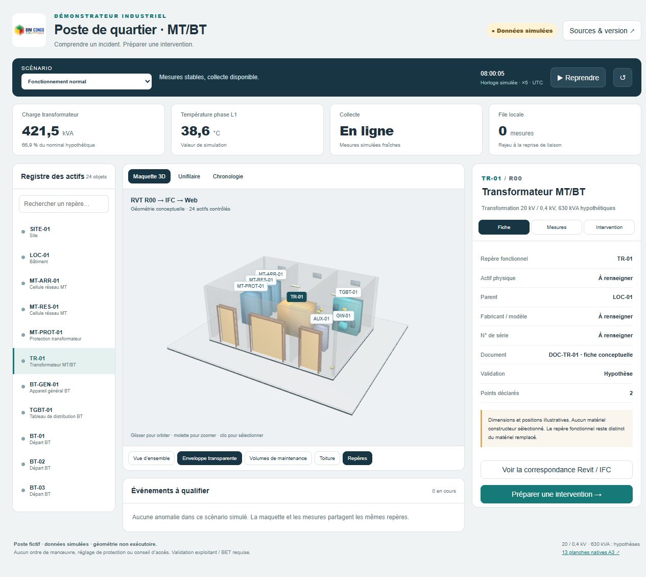Click the MT-PROT-01 label in the 3D model

250,286
